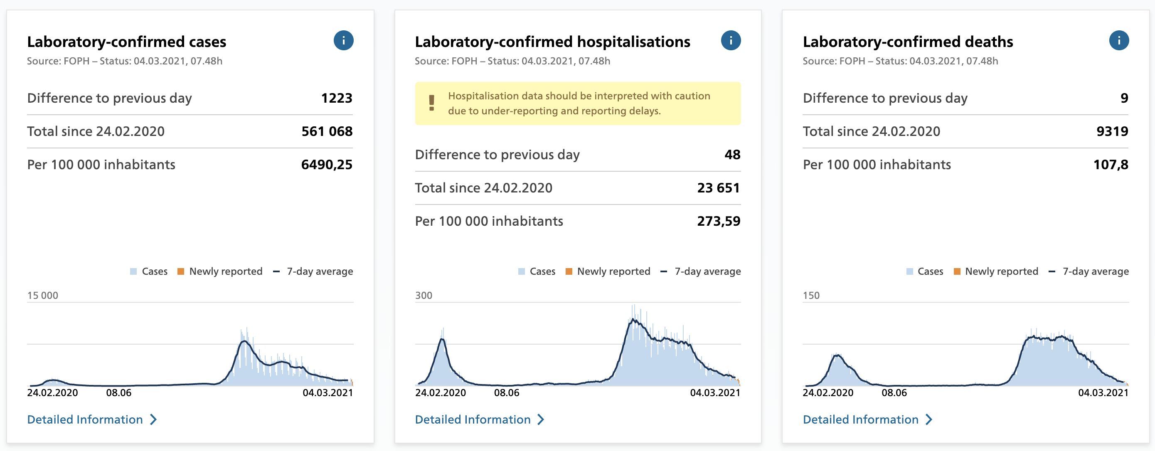Image resolution: width=1155 pixels, height=451 pixels.
Task: Open info icon for hospitalisations card
Action: [731, 41]
